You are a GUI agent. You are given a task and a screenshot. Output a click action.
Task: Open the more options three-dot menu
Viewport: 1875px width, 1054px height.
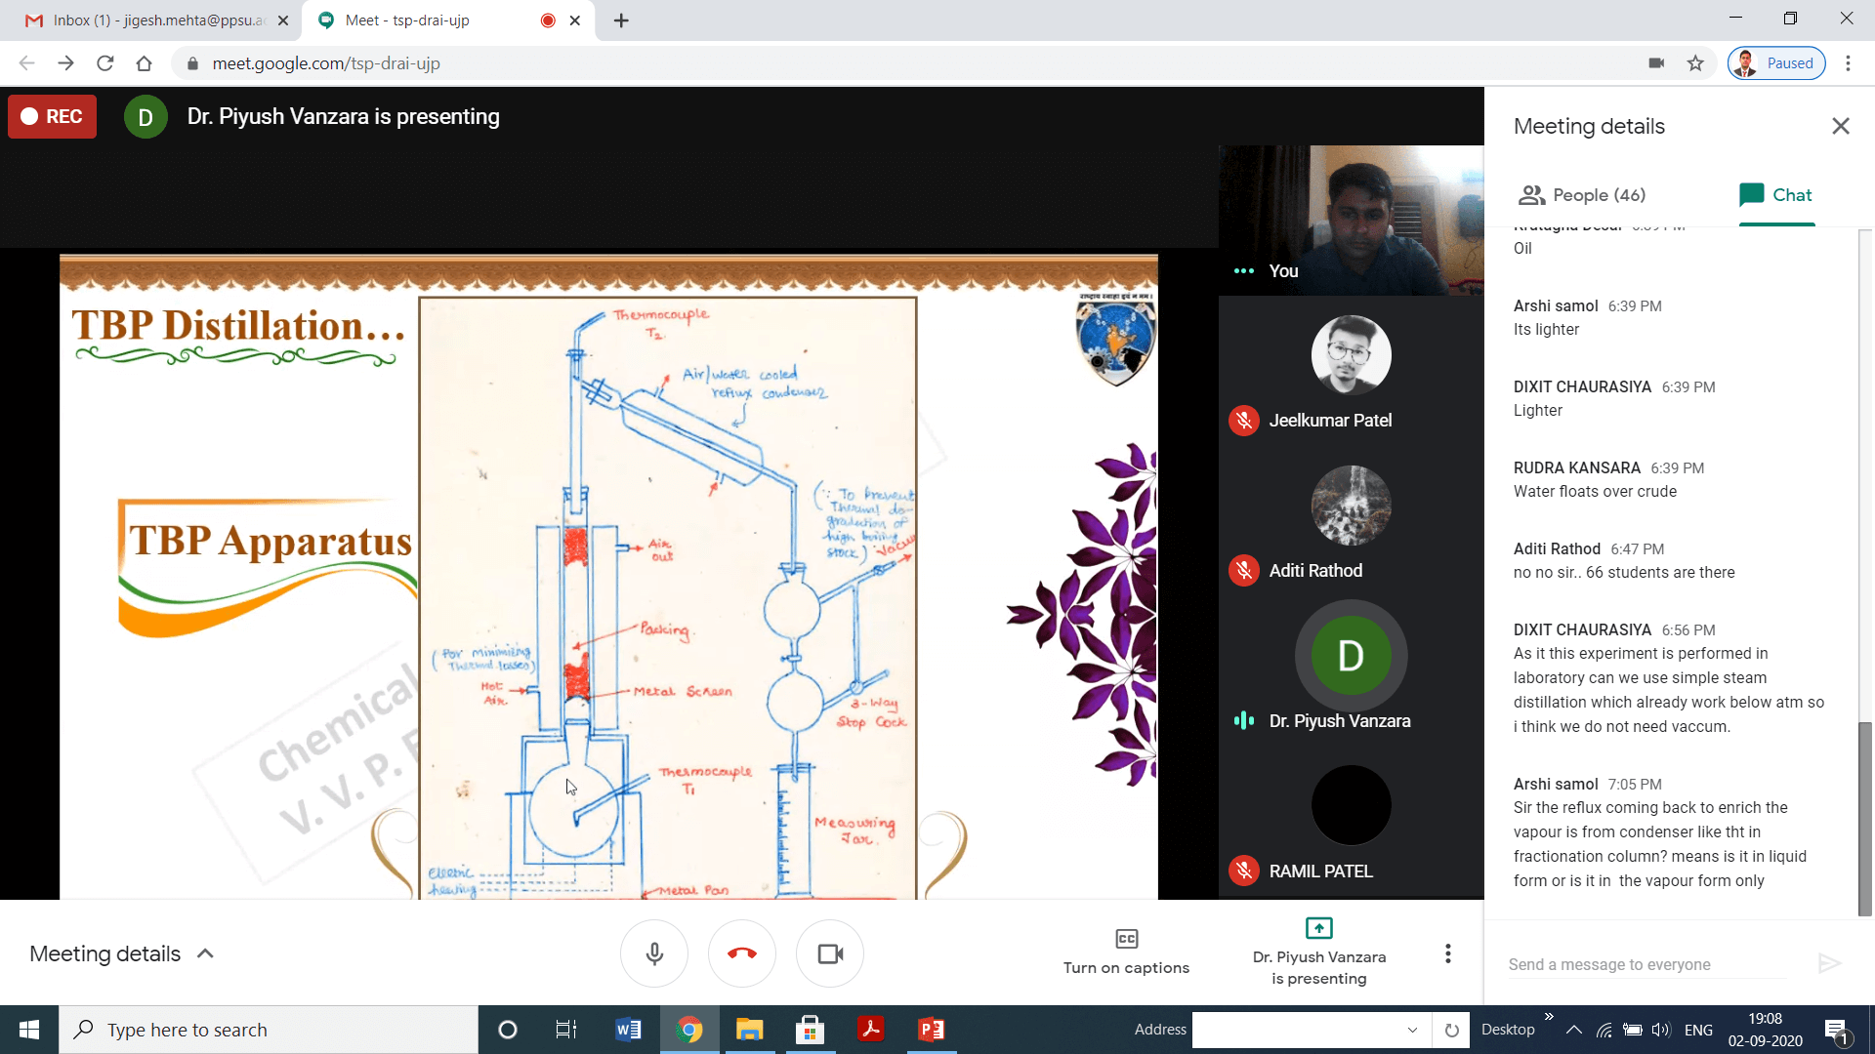[x=1448, y=953]
